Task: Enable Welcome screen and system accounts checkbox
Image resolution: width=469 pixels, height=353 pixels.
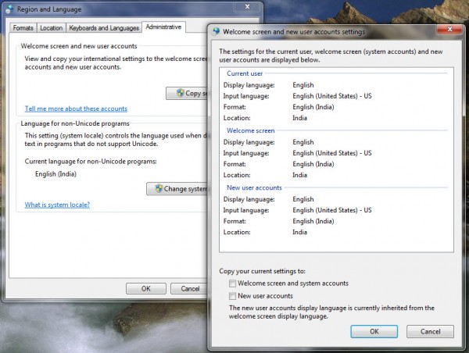Action: pos(232,283)
